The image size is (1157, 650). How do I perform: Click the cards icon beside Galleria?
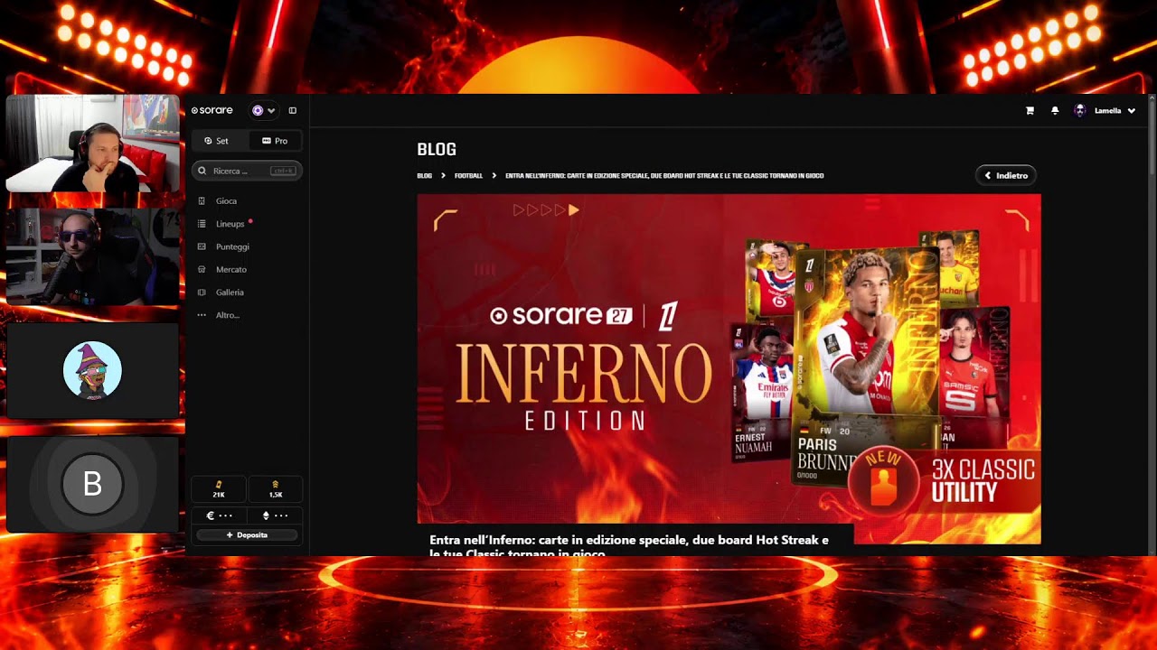pos(202,292)
